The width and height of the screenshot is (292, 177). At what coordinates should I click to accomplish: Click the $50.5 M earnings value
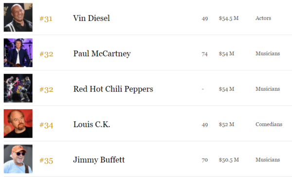(x=229, y=160)
